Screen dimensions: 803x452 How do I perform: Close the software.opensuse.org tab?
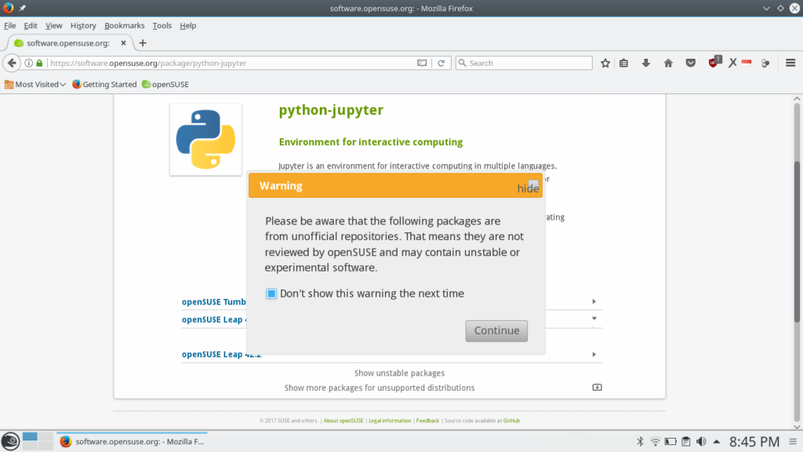(123, 43)
